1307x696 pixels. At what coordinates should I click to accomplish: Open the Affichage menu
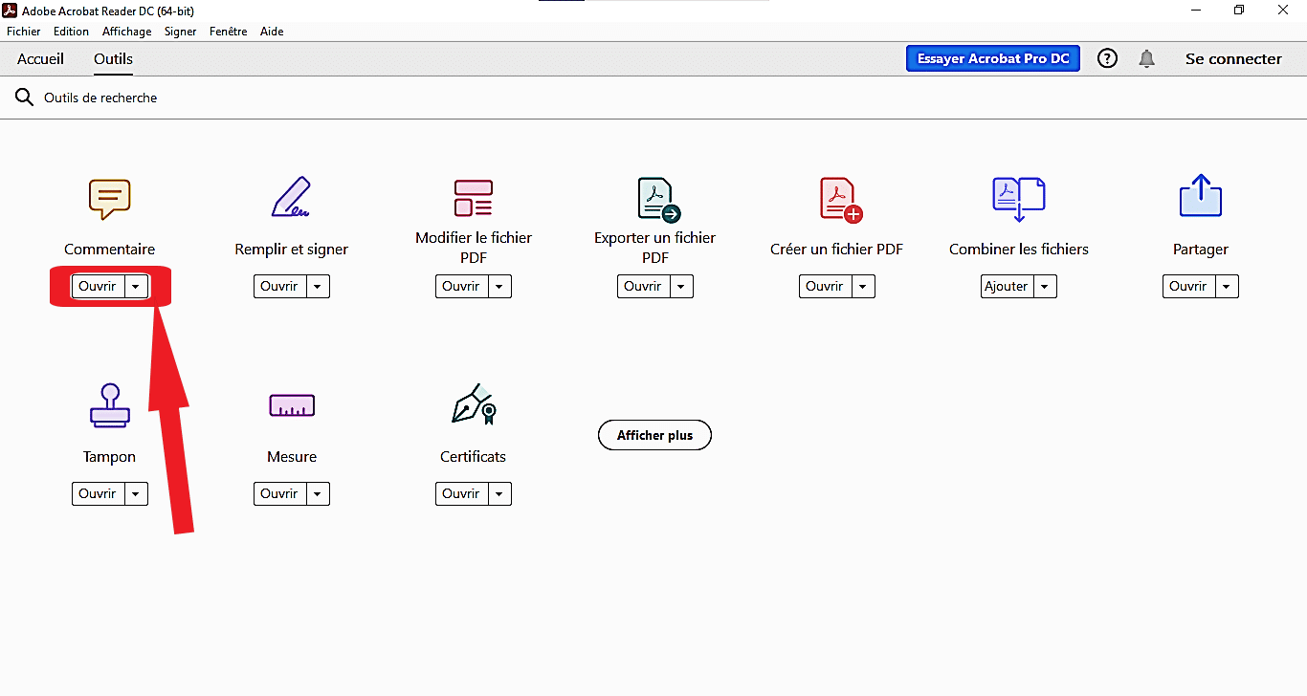(127, 32)
